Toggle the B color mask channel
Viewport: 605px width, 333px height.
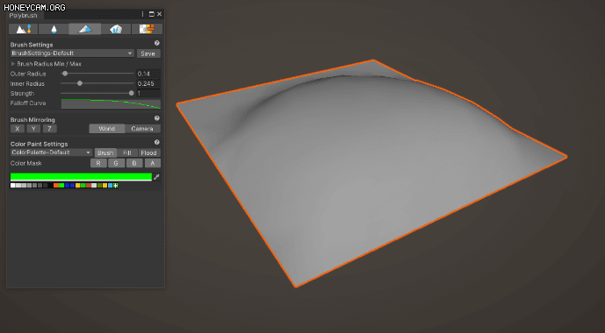click(x=134, y=163)
